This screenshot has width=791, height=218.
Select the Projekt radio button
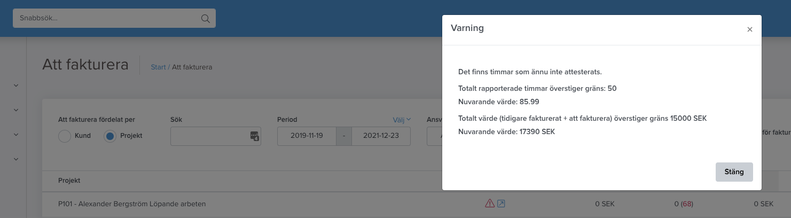click(x=110, y=136)
